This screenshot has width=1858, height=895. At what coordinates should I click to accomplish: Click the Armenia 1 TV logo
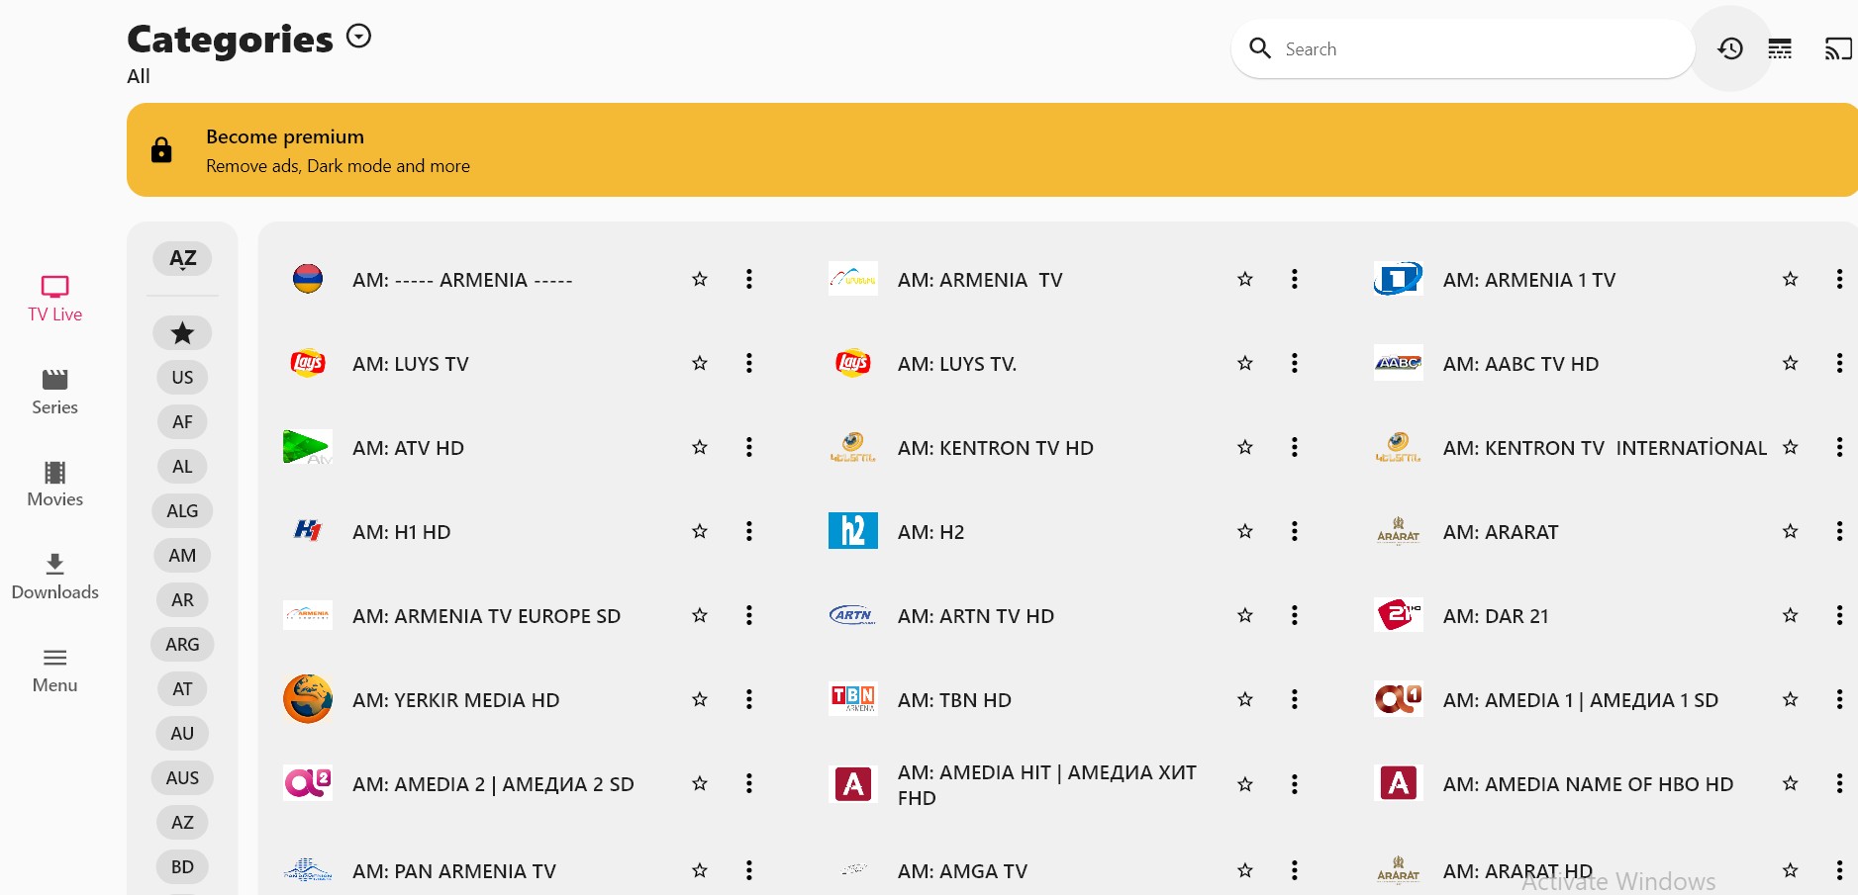coord(1399,279)
